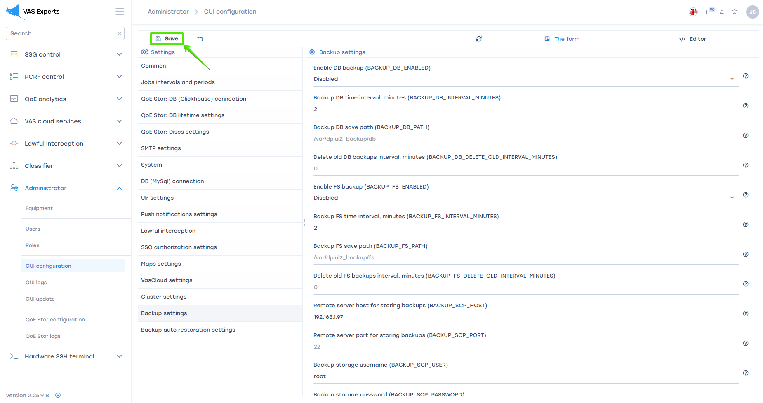Click the bug report icon

click(x=735, y=12)
